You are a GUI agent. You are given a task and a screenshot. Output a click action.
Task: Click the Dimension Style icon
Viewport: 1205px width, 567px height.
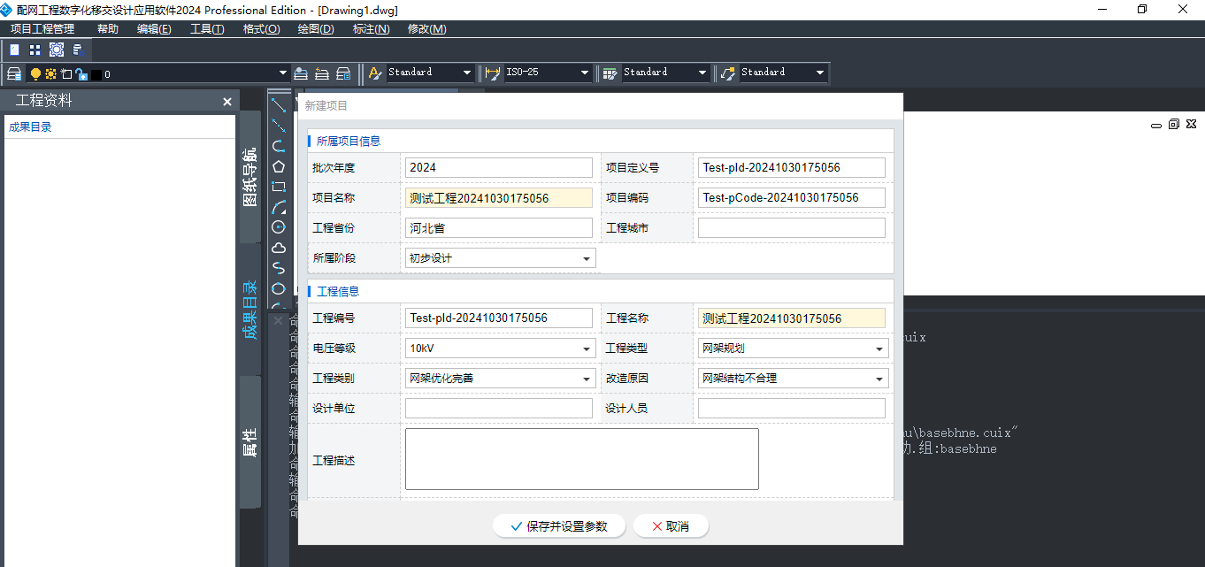coord(493,73)
